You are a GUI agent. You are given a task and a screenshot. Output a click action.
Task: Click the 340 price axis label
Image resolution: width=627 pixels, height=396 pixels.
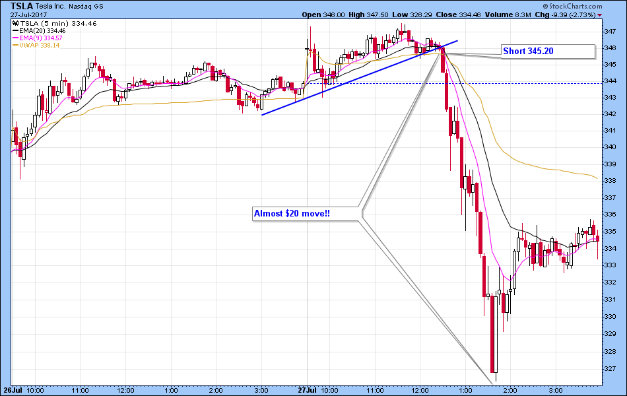click(610, 147)
